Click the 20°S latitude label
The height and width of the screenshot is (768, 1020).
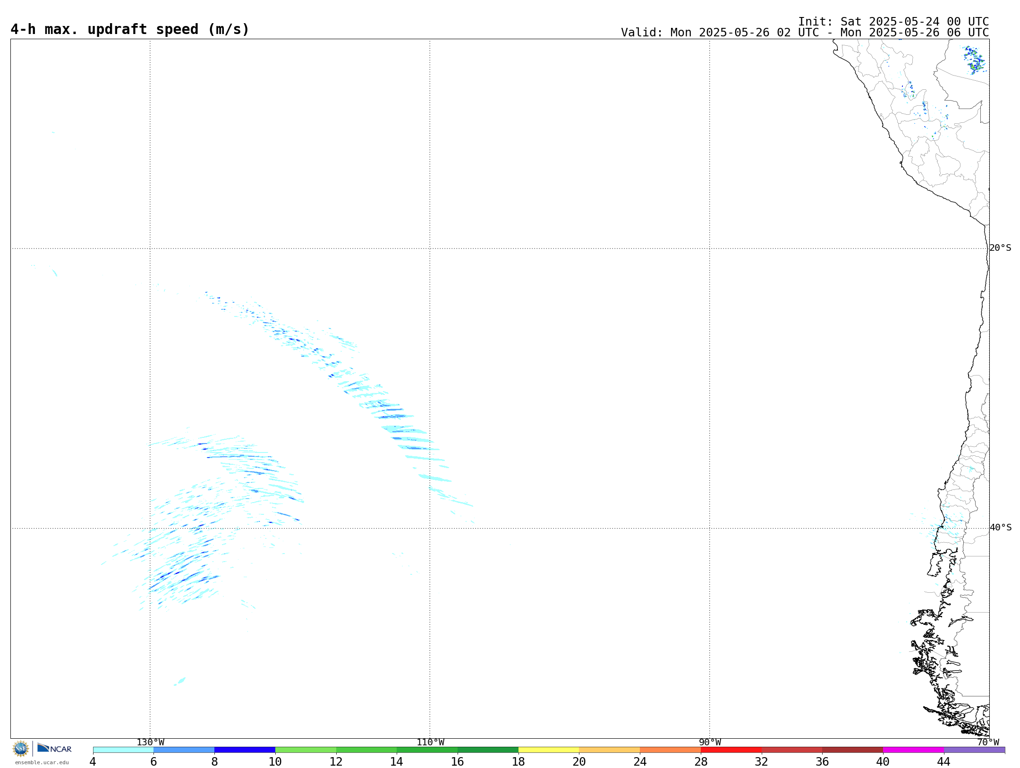(1001, 248)
